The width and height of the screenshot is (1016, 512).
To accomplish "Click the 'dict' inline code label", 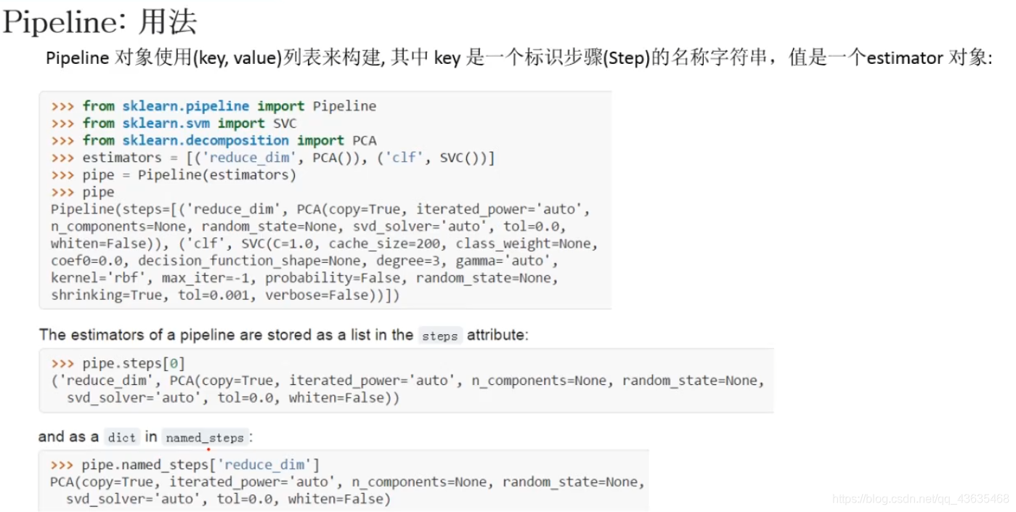I will coord(121,437).
